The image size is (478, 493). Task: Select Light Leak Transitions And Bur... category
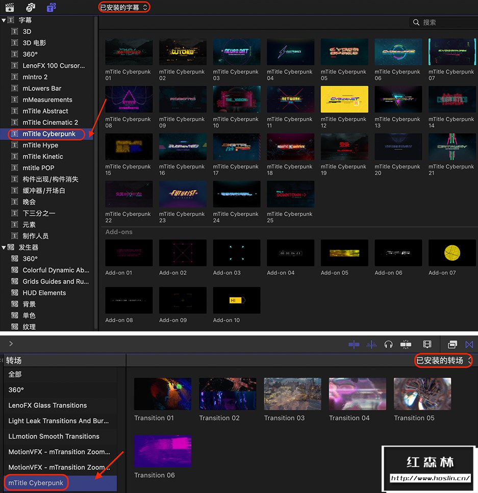click(x=59, y=421)
